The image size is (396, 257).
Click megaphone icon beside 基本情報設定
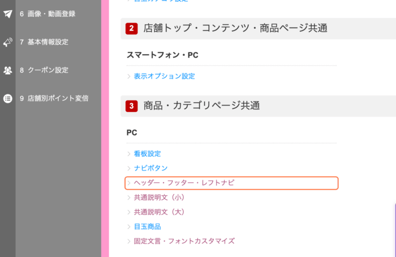8,42
